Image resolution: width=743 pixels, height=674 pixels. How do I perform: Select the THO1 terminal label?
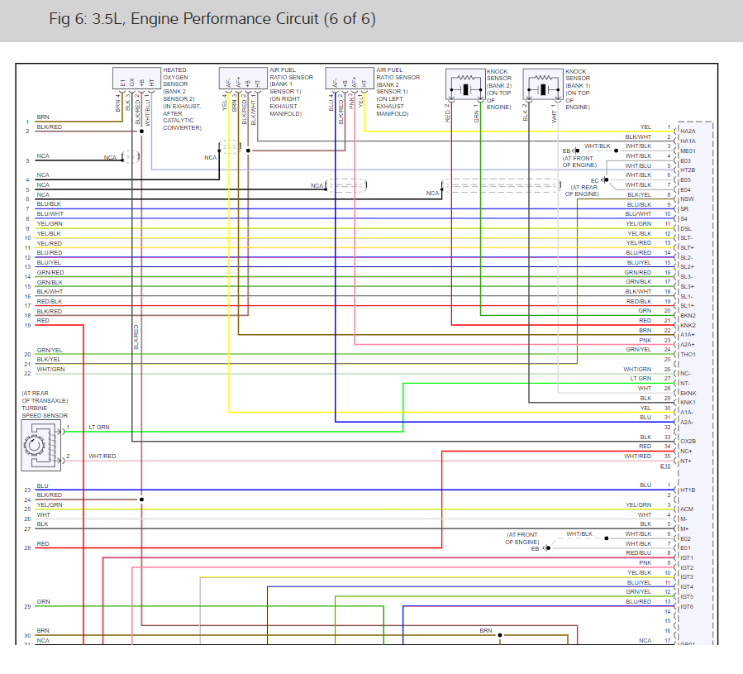point(687,354)
